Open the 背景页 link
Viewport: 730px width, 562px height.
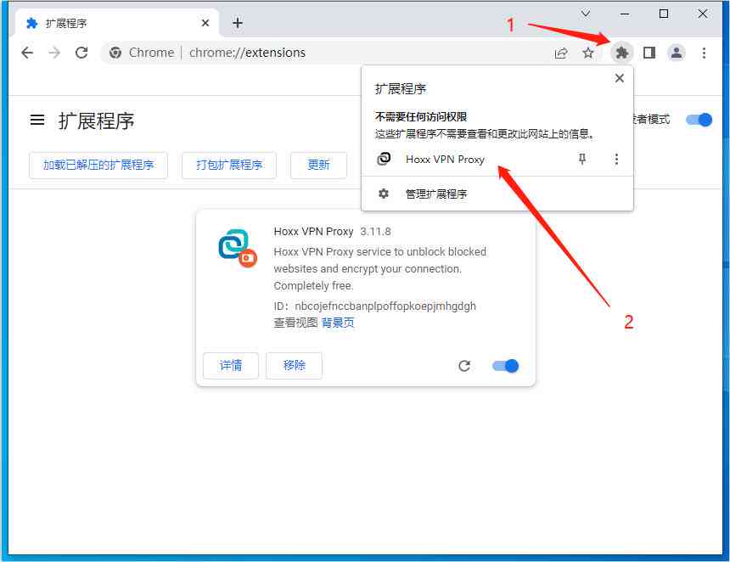pyautogui.click(x=338, y=323)
